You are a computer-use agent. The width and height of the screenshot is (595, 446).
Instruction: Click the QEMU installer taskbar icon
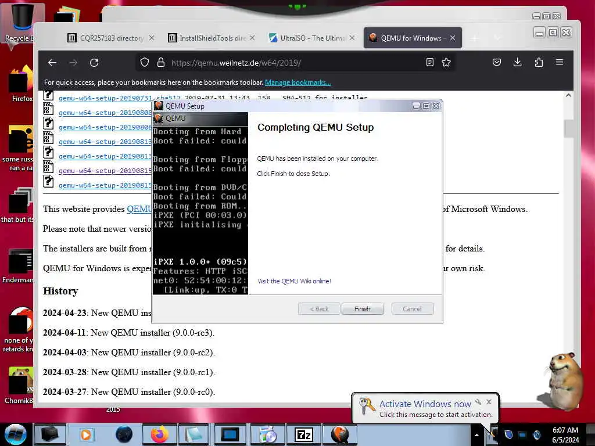(x=340, y=434)
